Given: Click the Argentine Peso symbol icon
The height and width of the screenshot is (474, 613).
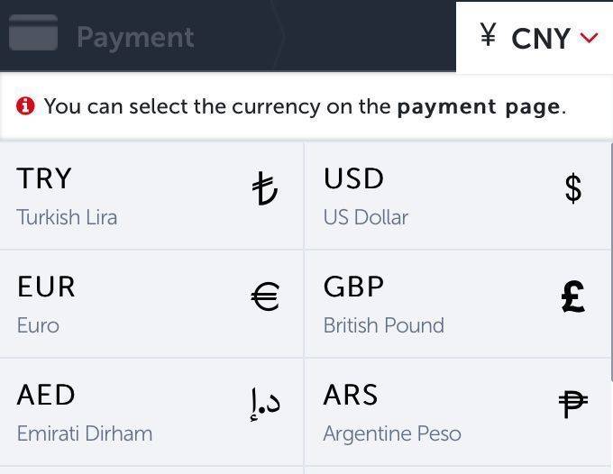Looking at the screenshot, I should click(x=572, y=405).
